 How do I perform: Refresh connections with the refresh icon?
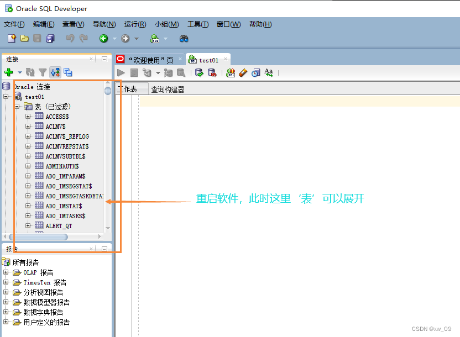tap(30, 72)
